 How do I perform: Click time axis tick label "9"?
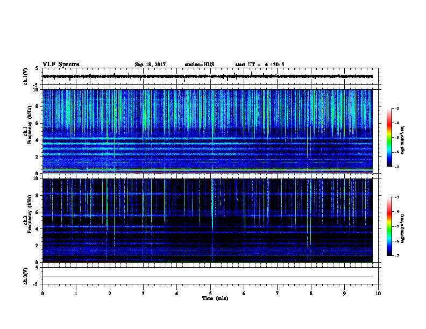click(344, 294)
